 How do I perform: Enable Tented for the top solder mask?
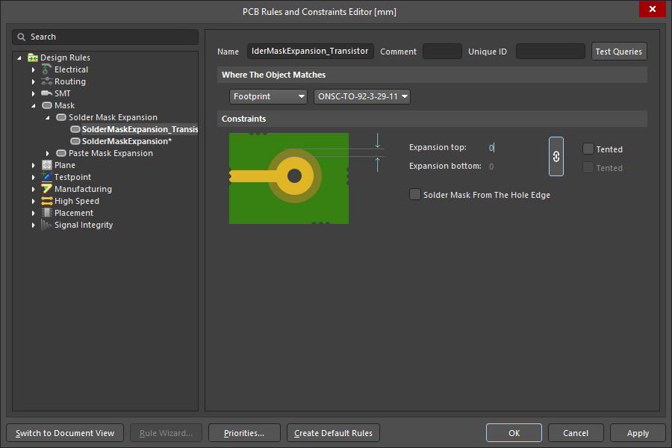click(x=588, y=149)
